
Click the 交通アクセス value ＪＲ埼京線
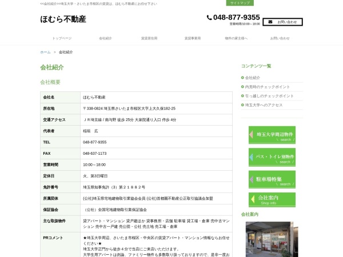(130, 120)
